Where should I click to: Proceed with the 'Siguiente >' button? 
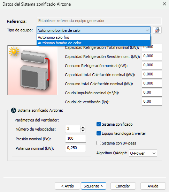pos(93,186)
